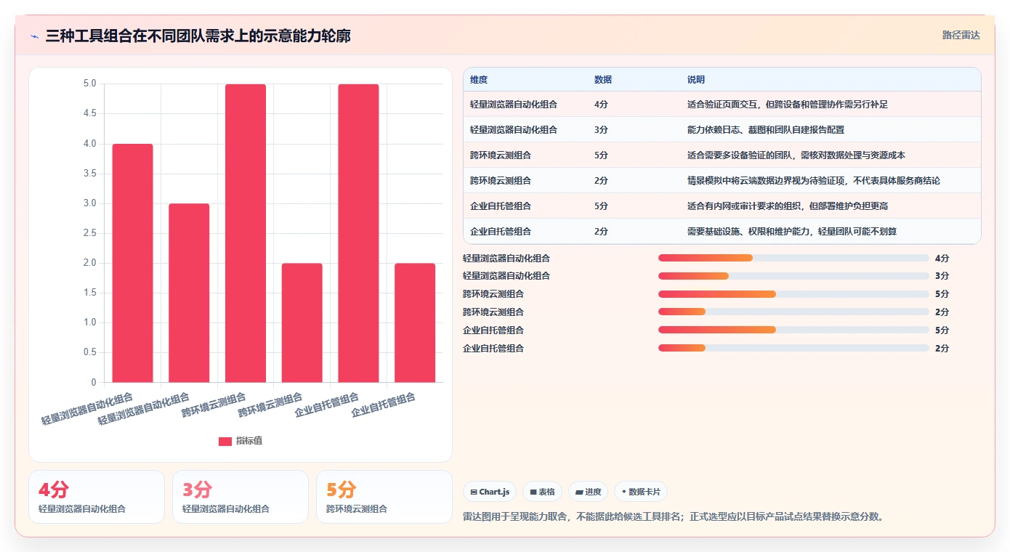Click the 3分 progress bar for 轻量浏览器自动化组合
The image size is (1010, 552).
coord(793,276)
